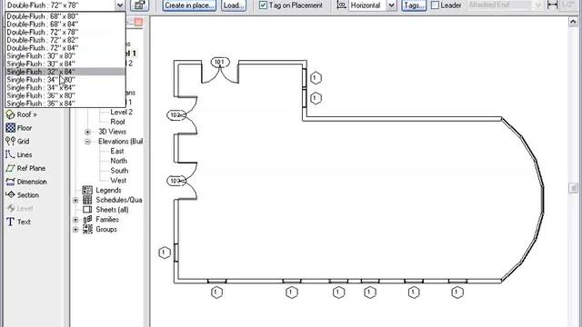The height and width of the screenshot is (327, 582).
Task: Collapse the Elevations node
Action: pos(87,142)
